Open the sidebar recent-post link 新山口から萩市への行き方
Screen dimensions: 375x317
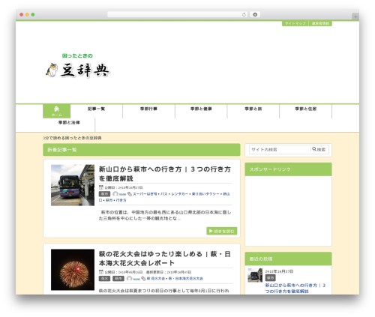295,289
